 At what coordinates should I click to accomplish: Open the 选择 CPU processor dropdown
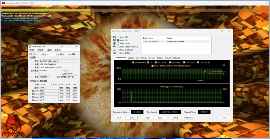pyautogui.click(x=48, y=54)
